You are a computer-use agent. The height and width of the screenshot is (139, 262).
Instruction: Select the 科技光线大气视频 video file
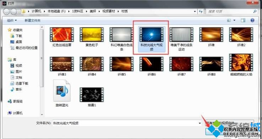click(x=151, y=39)
